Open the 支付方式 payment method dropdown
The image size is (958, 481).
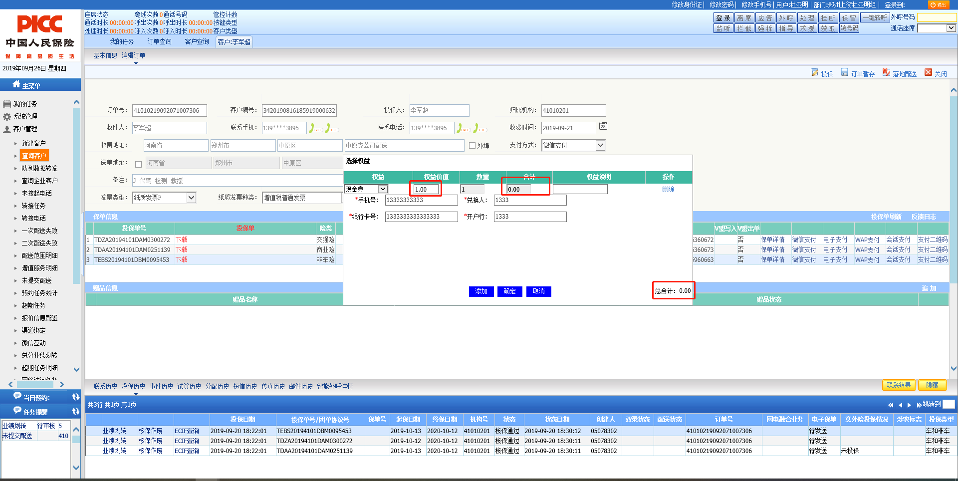(600, 145)
